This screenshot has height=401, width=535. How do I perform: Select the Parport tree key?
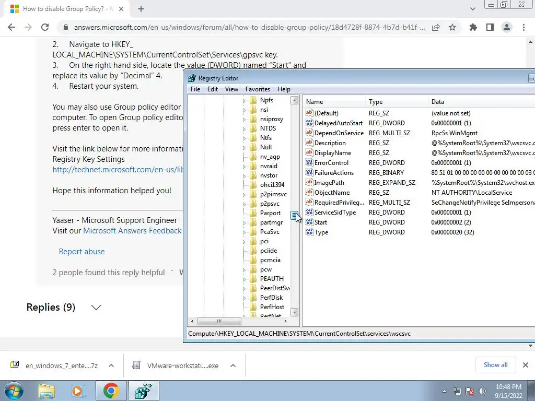click(x=270, y=213)
